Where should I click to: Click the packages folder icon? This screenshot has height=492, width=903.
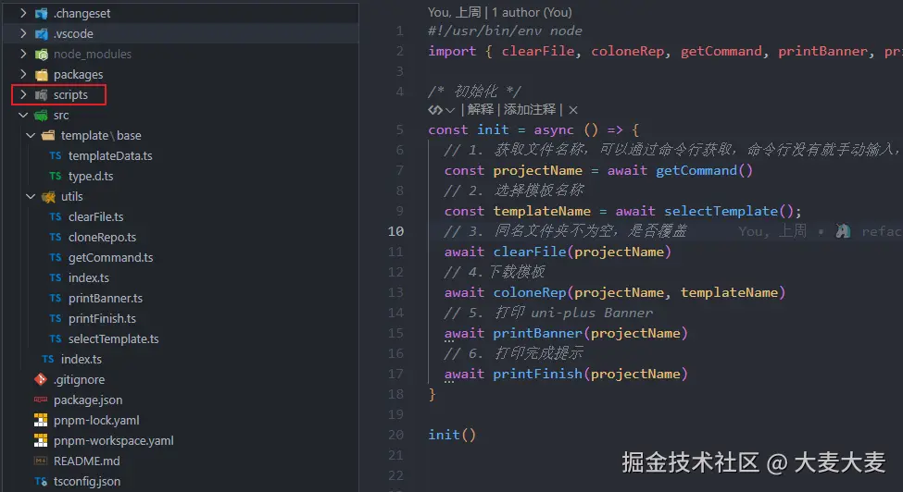[x=42, y=75]
